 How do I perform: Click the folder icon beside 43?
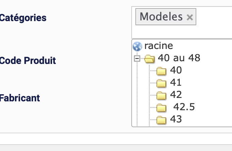(161, 120)
